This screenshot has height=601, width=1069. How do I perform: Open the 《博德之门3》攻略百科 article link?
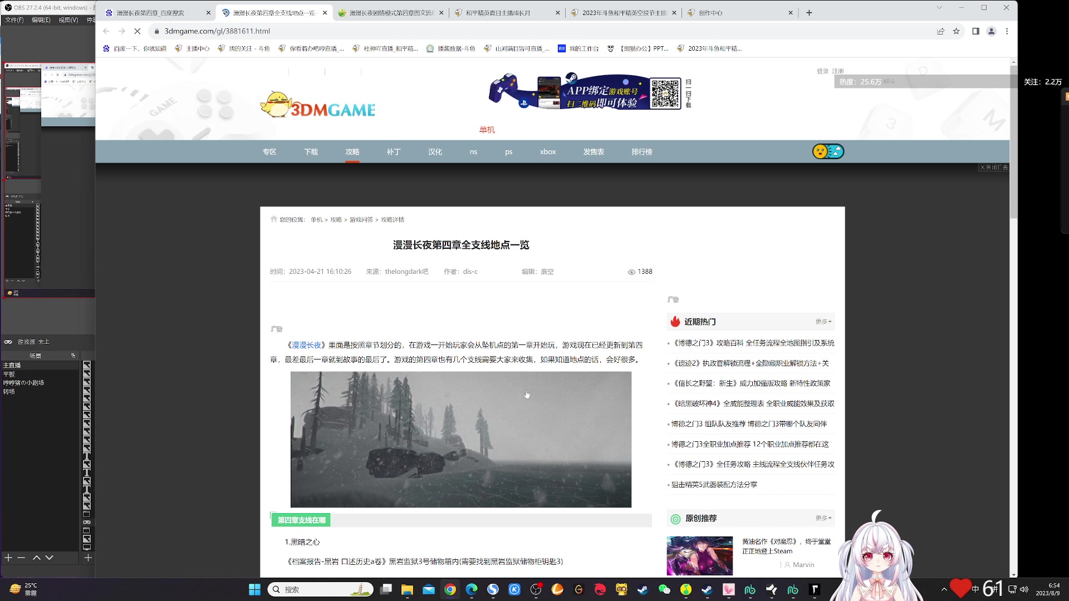(x=752, y=343)
